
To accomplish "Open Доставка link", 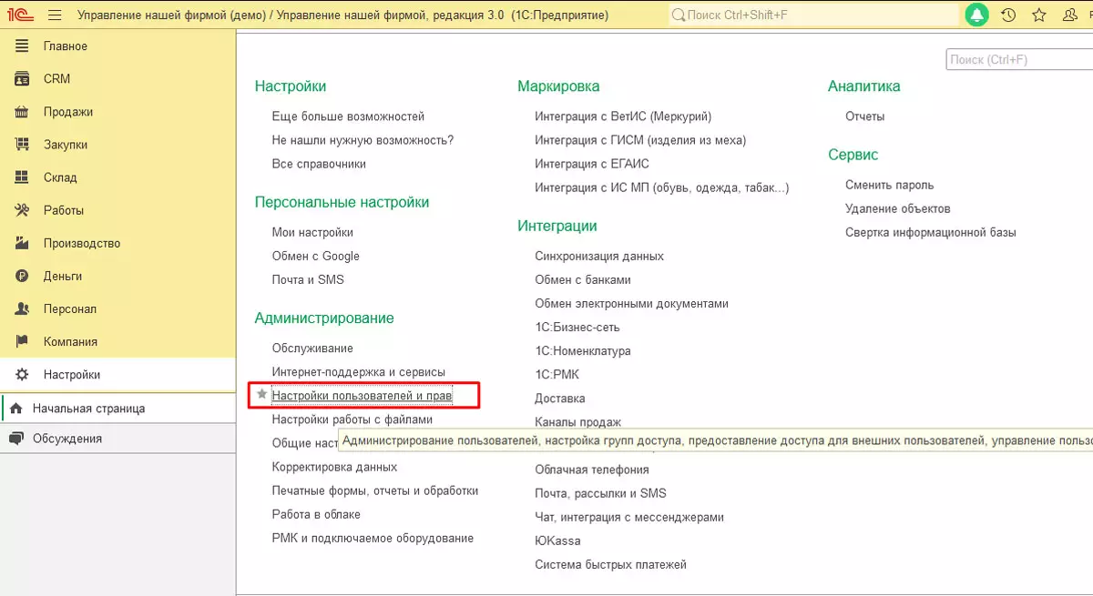I will pyautogui.click(x=560, y=399).
